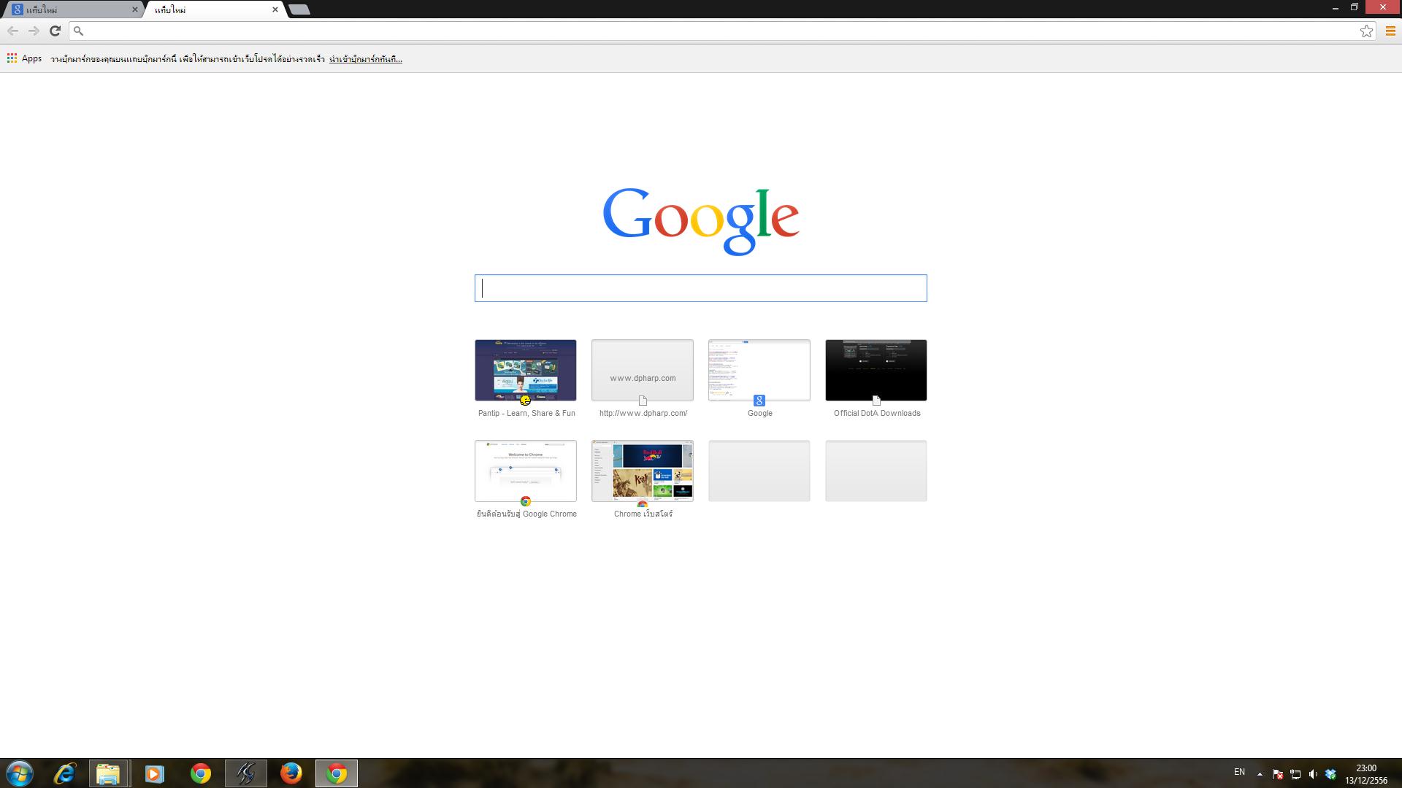Viewport: 1402px width, 788px height.
Task: Open the first Chrome taskbar icon
Action: coord(200,773)
